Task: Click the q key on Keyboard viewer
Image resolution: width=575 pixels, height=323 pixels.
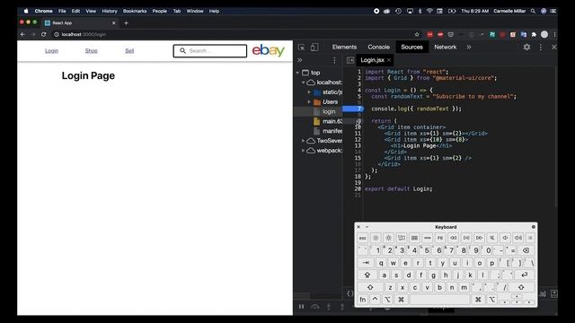Action: (381, 263)
